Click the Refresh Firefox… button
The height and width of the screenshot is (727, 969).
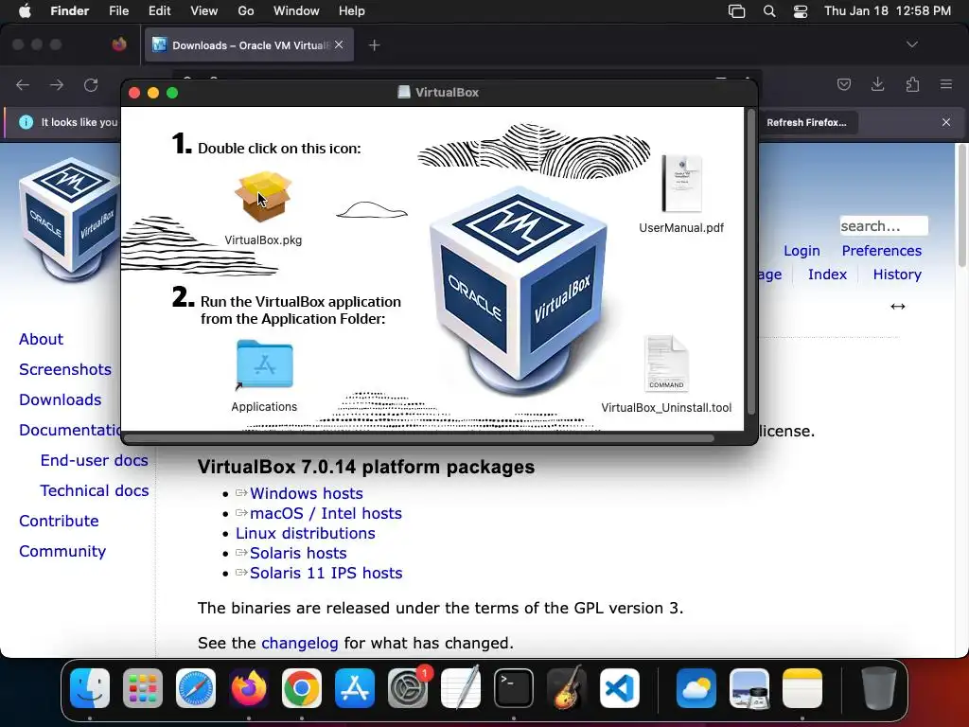click(x=806, y=122)
